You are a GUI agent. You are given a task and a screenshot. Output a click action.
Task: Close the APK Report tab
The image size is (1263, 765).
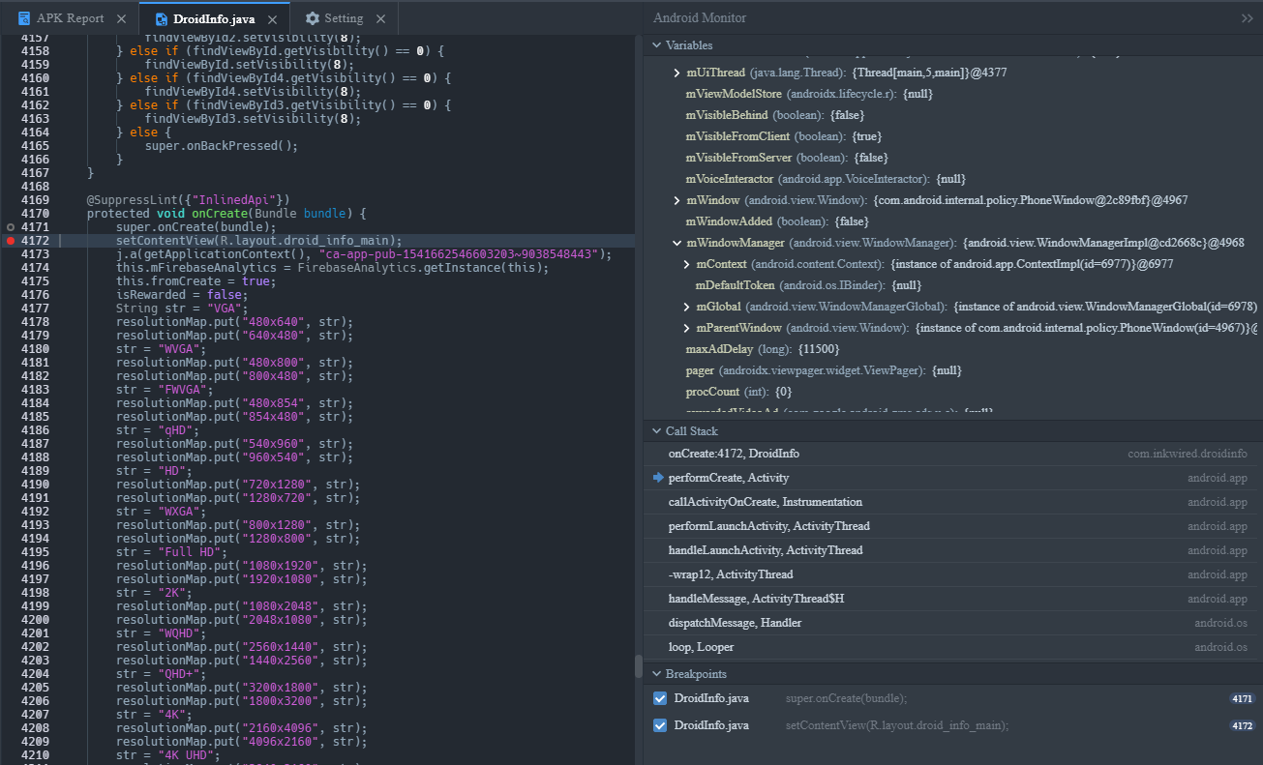121,18
